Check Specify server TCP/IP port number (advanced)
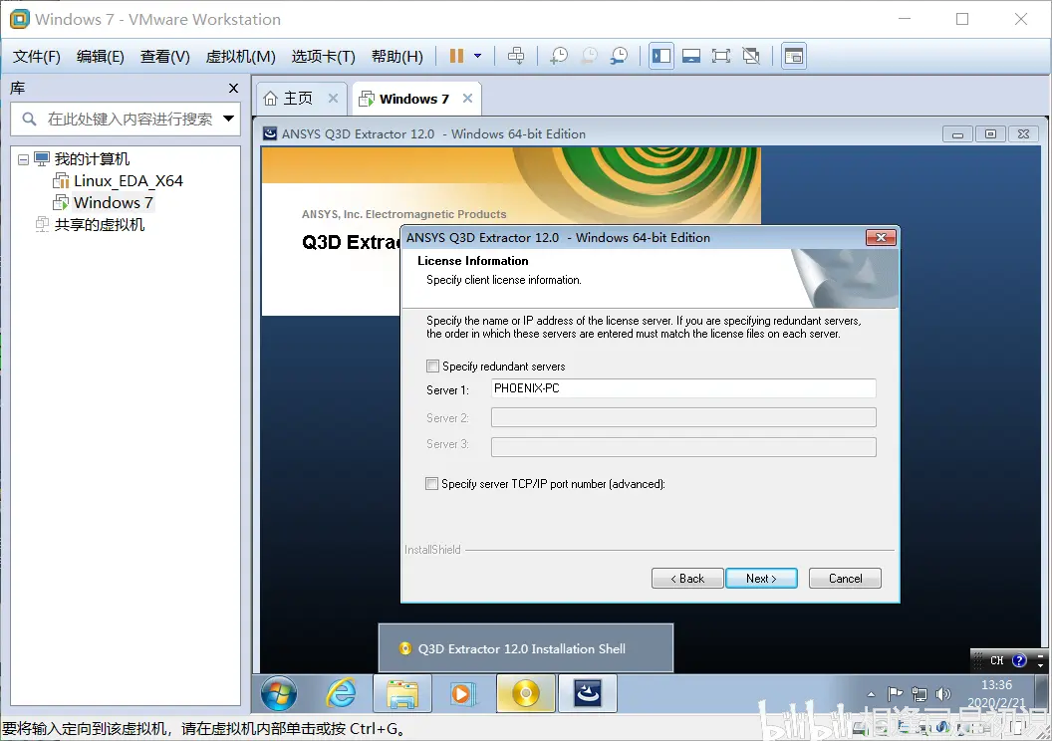 [x=432, y=483]
